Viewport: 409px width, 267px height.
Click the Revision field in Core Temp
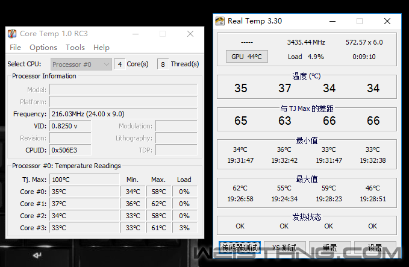click(70, 138)
